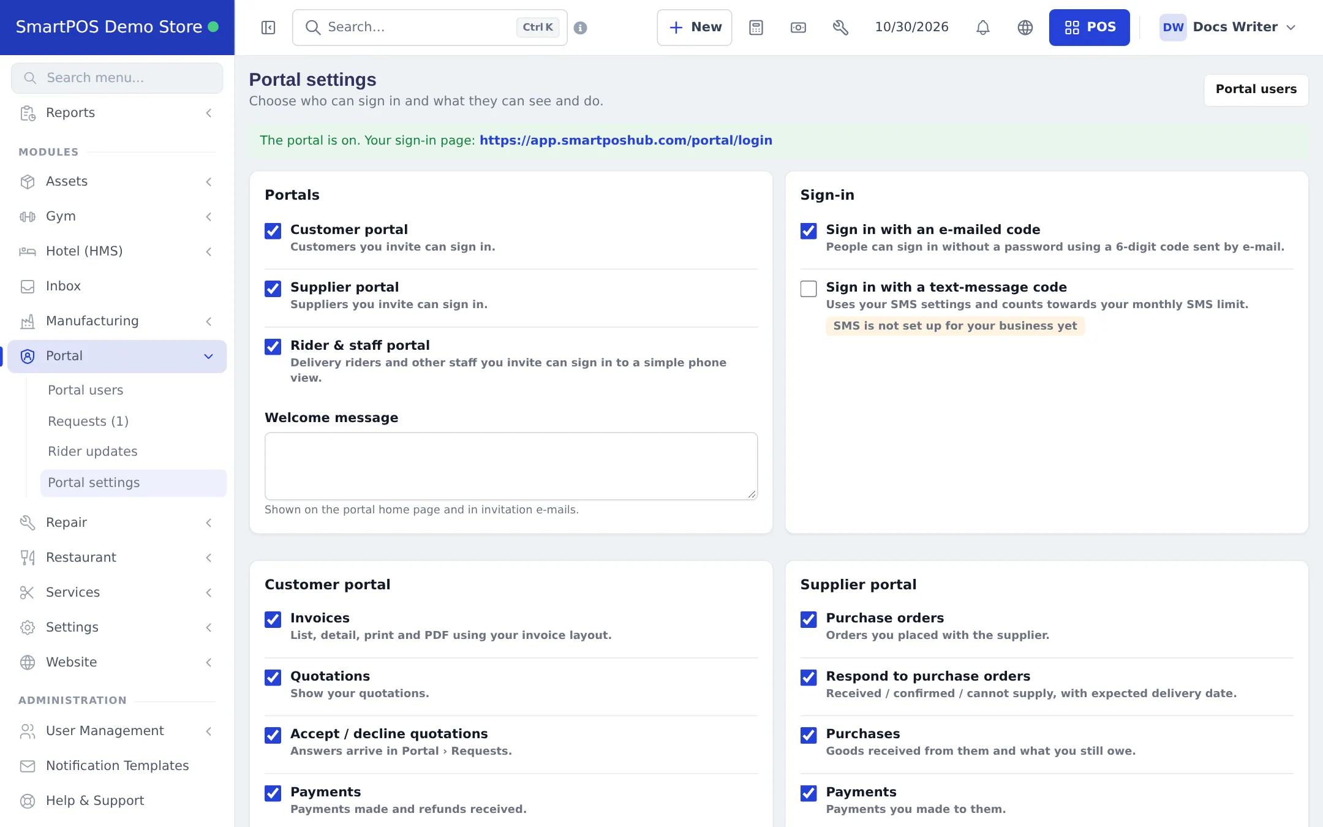The image size is (1323, 827).
Task: Uncheck the Customer portal checkbox under Portals
Action: pyautogui.click(x=273, y=231)
